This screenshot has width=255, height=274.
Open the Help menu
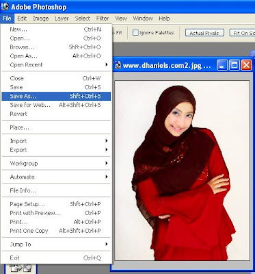[x=164, y=18]
